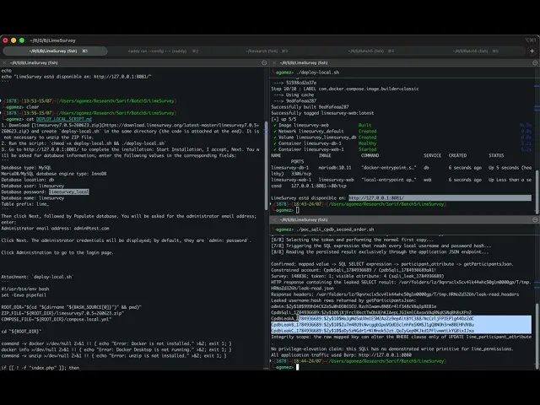Image resolution: width=540 pixels, height=405 pixels.
Task: Click the highlighted CpdbLeakB hash line
Action: click(x=373, y=325)
